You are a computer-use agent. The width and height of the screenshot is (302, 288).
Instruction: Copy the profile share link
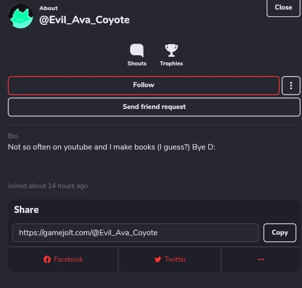(x=280, y=233)
